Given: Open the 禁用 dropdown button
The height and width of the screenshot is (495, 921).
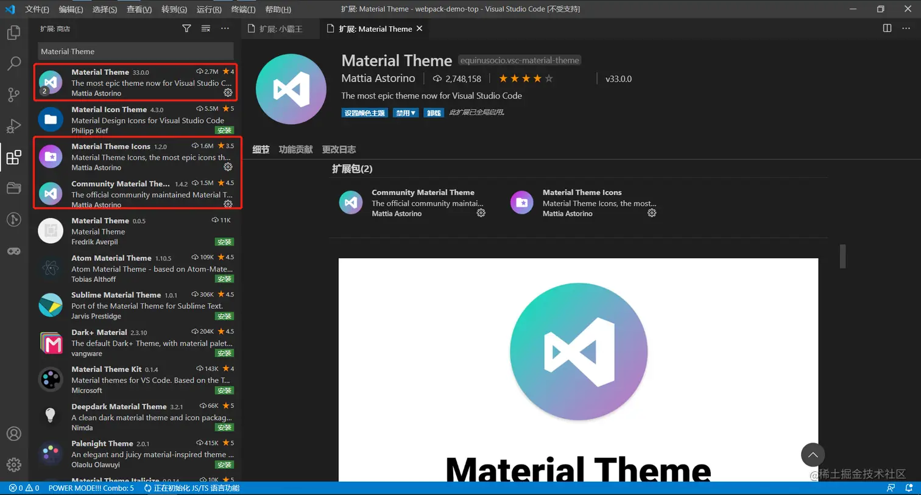Looking at the screenshot, I should pyautogui.click(x=405, y=113).
